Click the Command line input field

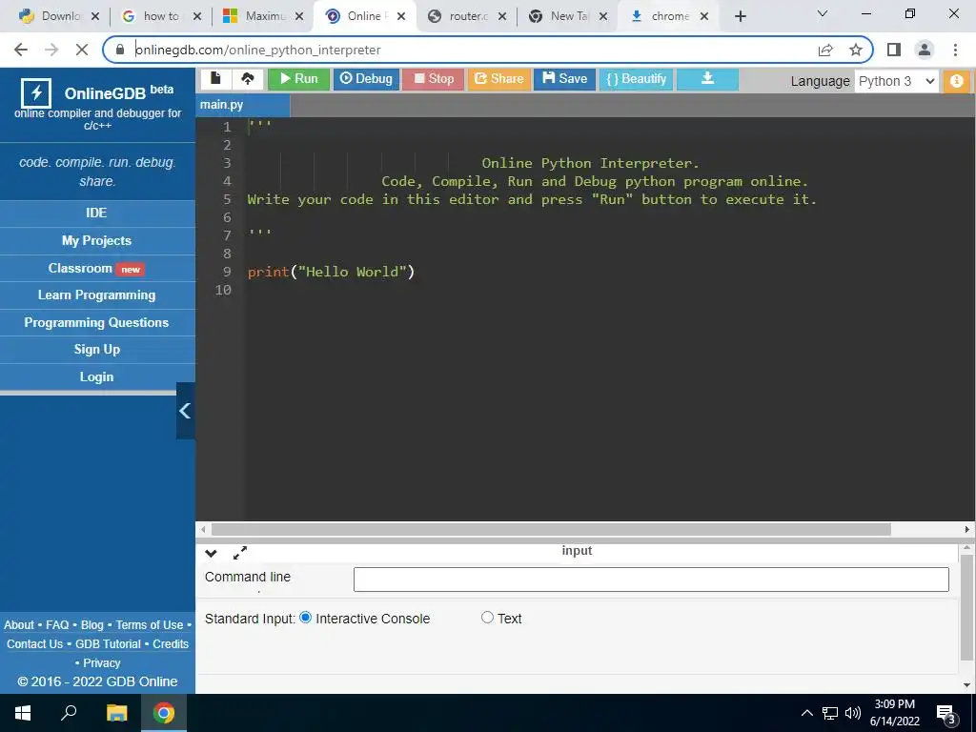coord(651,579)
